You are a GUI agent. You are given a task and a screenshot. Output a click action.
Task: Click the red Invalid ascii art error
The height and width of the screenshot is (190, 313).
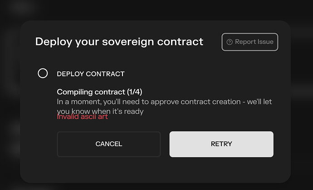tap(82, 116)
